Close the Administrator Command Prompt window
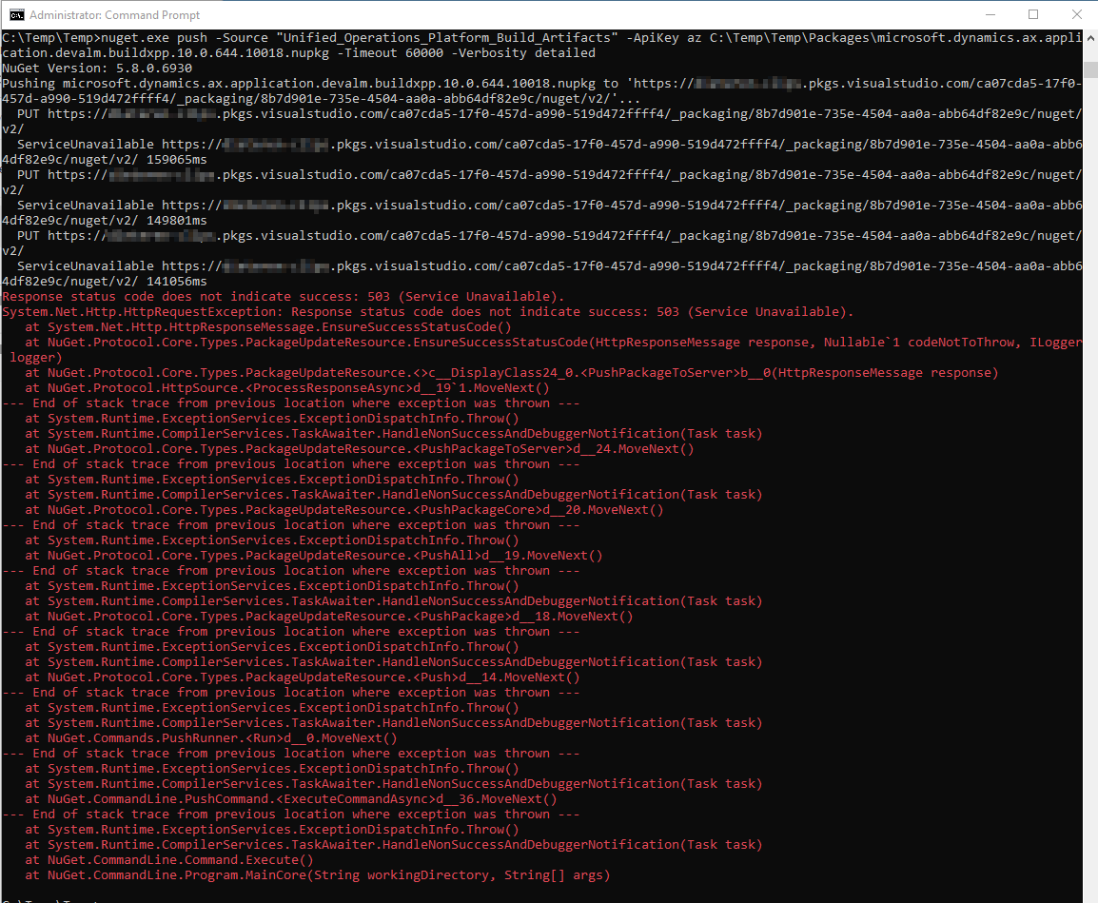Viewport: 1098px width, 903px height. pyautogui.click(x=1076, y=14)
